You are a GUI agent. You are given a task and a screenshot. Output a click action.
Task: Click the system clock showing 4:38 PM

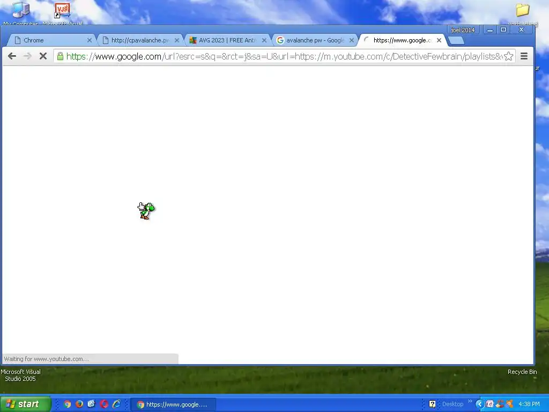tap(529, 404)
